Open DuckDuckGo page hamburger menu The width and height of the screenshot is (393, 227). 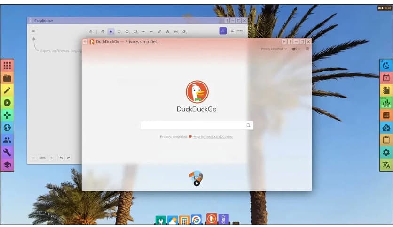click(x=307, y=49)
